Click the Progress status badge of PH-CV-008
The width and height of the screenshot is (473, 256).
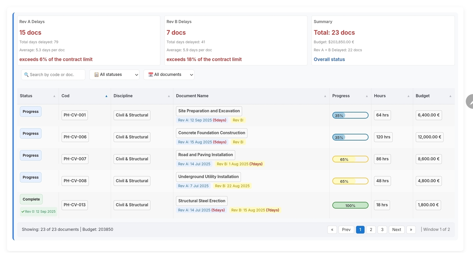click(x=31, y=177)
